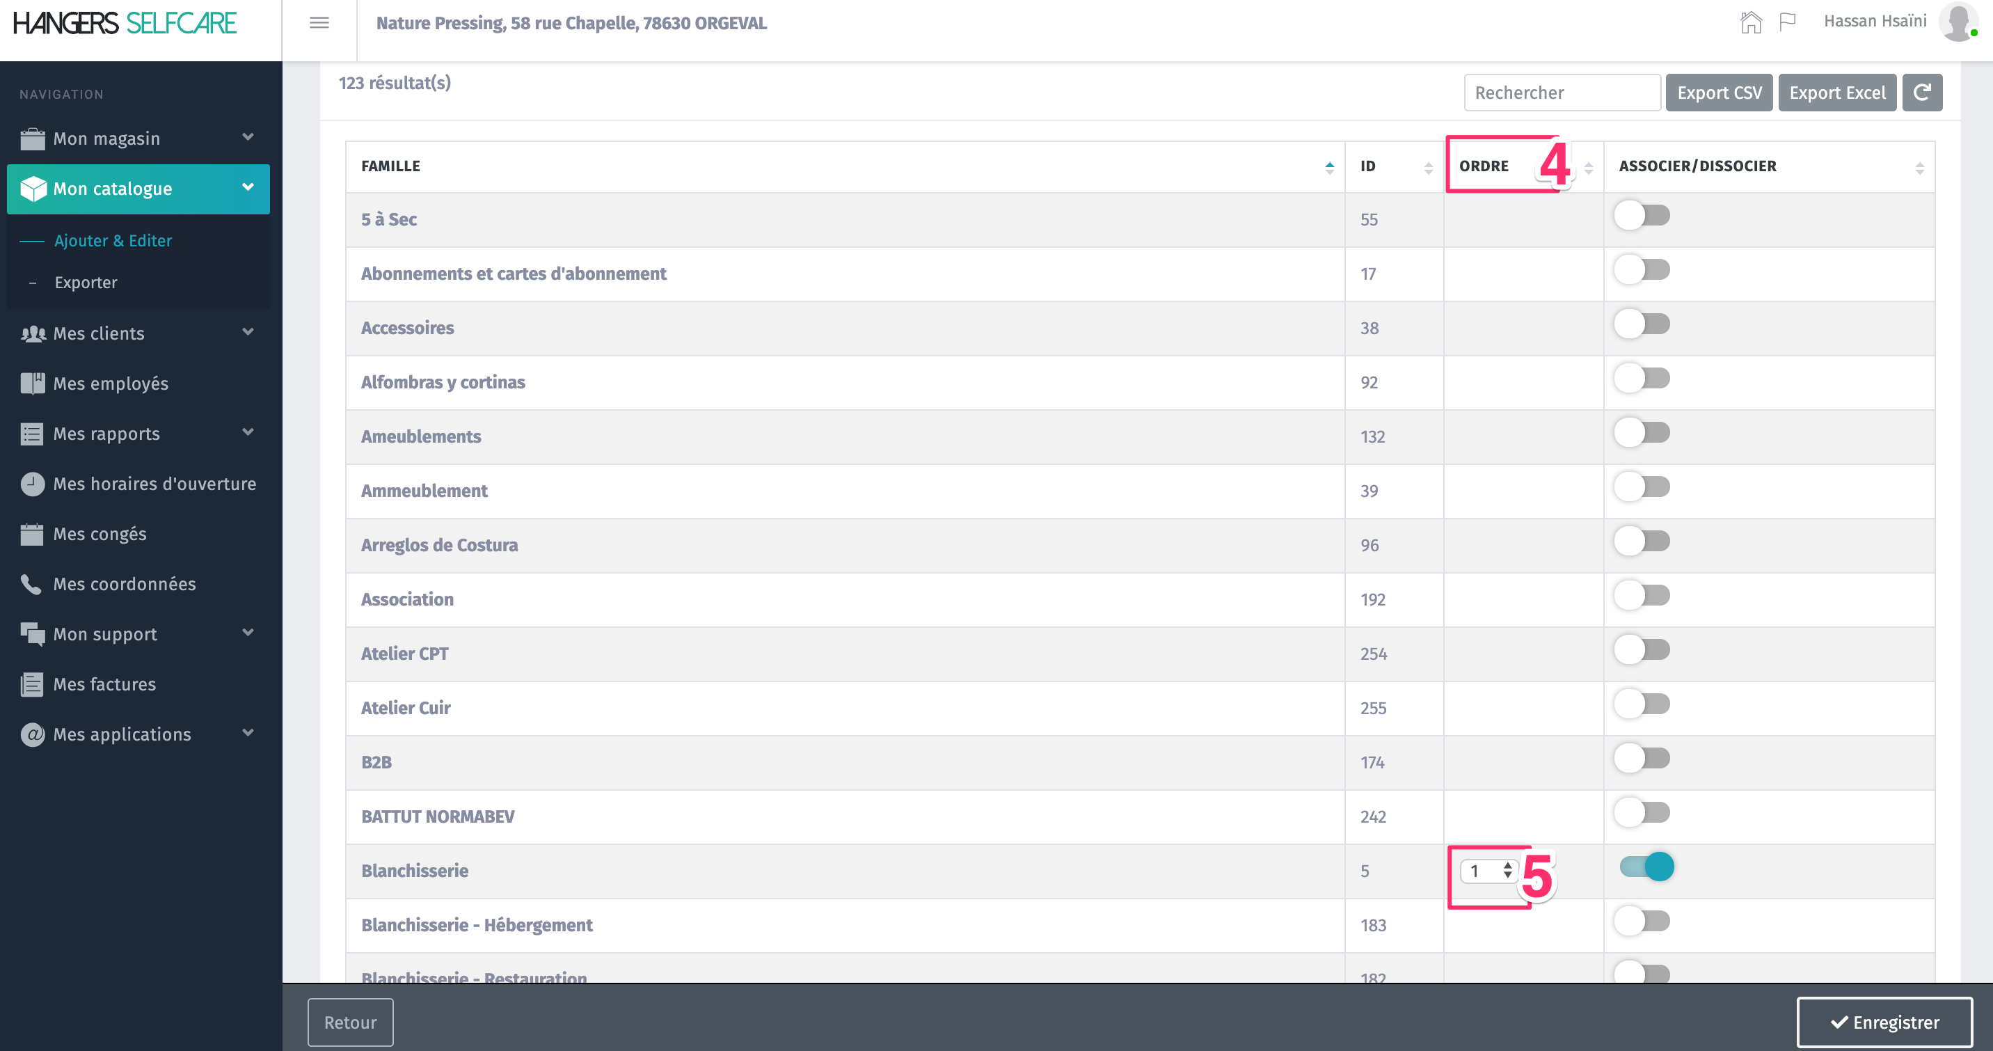Image resolution: width=1993 pixels, height=1051 pixels.
Task: Click the Mes coordonnées phone icon
Action: pyautogui.click(x=32, y=585)
